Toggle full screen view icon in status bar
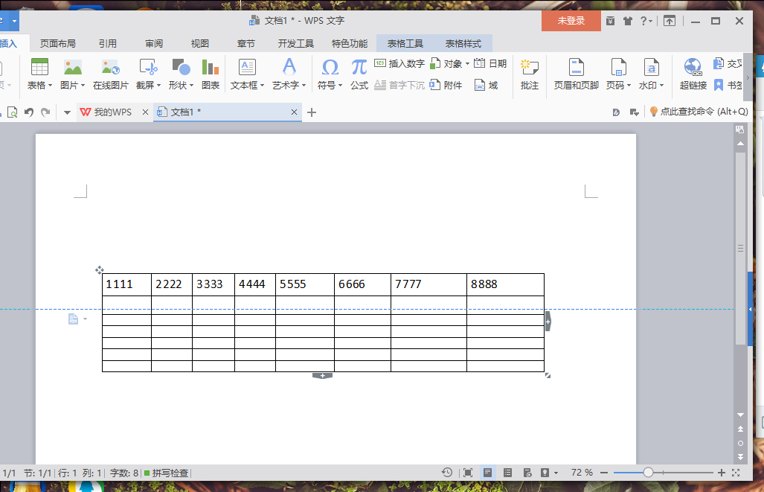 (x=467, y=473)
